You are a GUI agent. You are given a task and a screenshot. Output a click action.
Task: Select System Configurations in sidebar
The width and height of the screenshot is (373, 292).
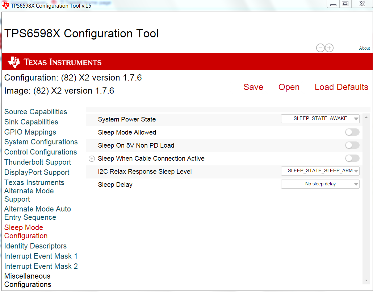coord(41,142)
